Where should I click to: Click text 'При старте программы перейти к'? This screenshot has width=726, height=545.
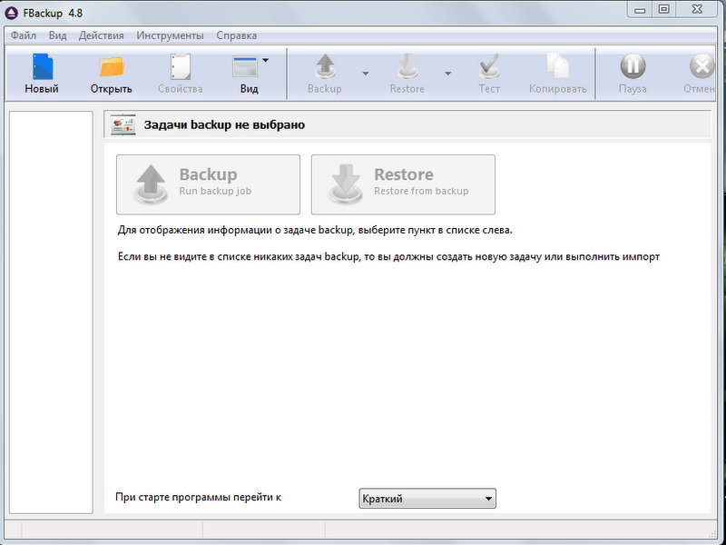pyautogui.click(x=198, y=497)
